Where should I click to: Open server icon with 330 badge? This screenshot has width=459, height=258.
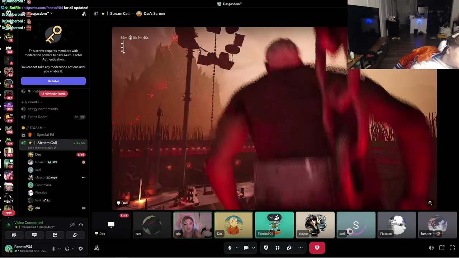click(x=9, y=106)
